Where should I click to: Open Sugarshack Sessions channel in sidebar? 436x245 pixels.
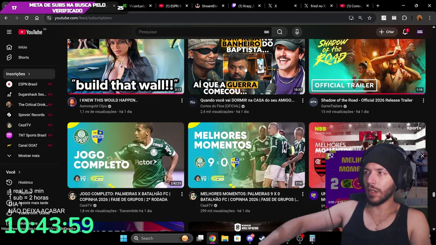pos(29,94)
